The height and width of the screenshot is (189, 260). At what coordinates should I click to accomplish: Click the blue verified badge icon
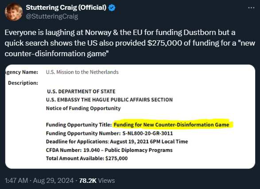pyautogui.click(x=112, y=8)
